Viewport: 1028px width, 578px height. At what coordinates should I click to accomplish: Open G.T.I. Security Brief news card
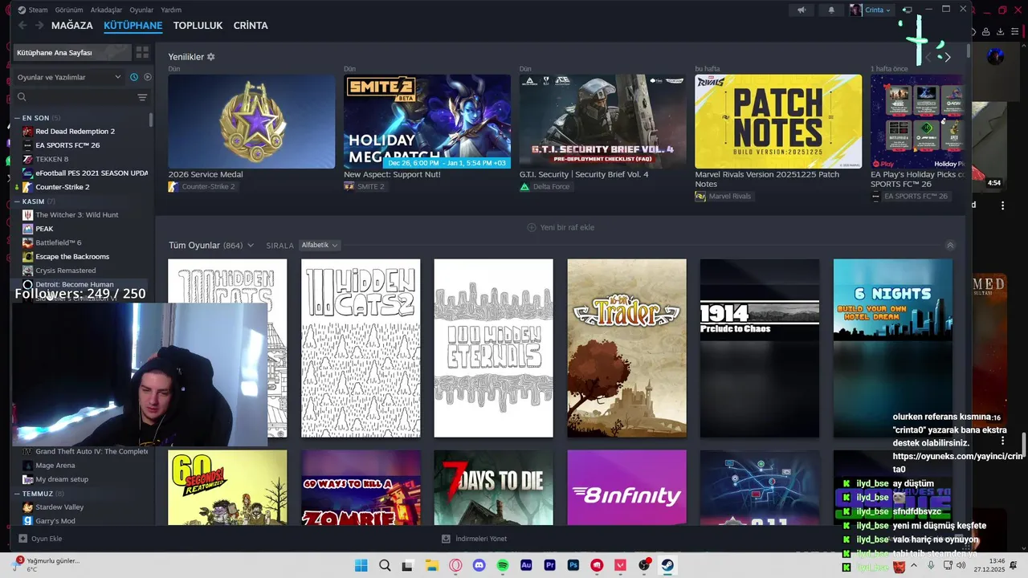pyautogui.click(x=602, y=121)
